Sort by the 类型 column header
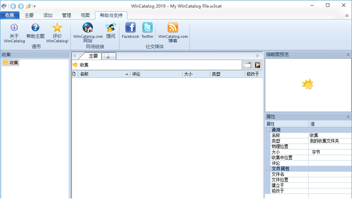 (x=227, y=74)
